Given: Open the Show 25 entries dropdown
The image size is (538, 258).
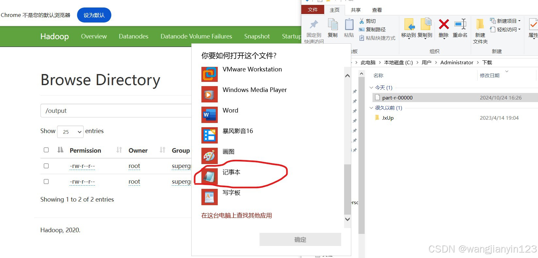Looking at the screenshot, I should tap(70, 132).
